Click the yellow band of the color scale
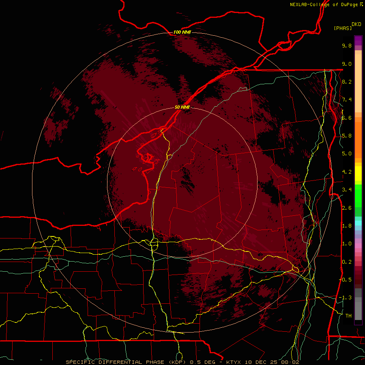The image size is (365, 365). [x=358, y=174]
